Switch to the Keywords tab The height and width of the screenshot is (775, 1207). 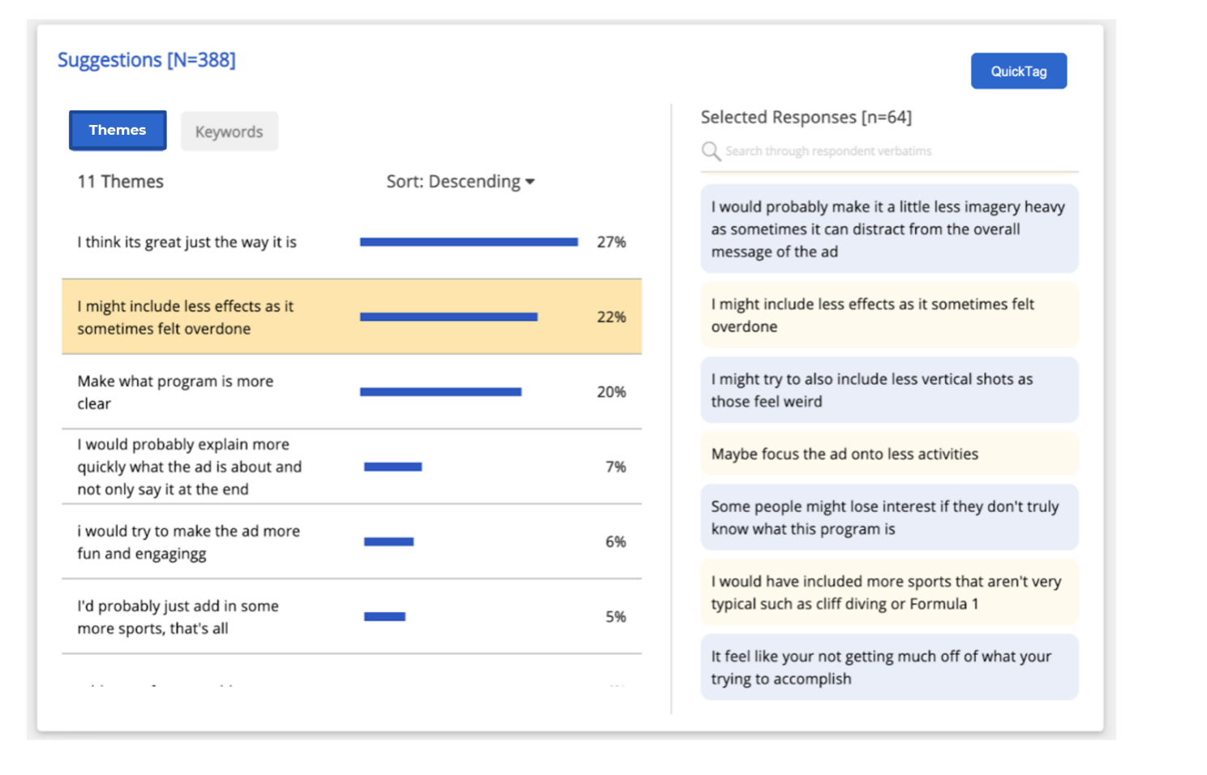click(229, 131)
